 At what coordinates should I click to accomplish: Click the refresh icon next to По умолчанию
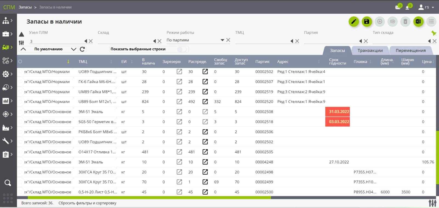(x=82, y=49)
